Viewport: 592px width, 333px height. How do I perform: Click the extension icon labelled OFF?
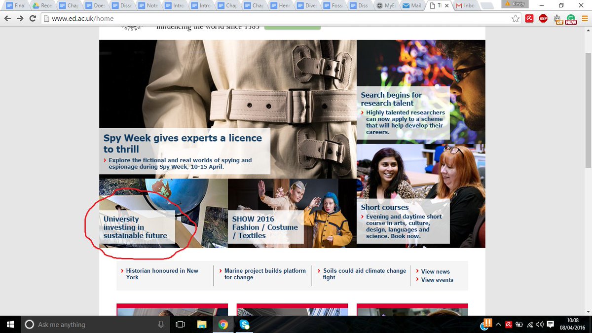(558, 19)
